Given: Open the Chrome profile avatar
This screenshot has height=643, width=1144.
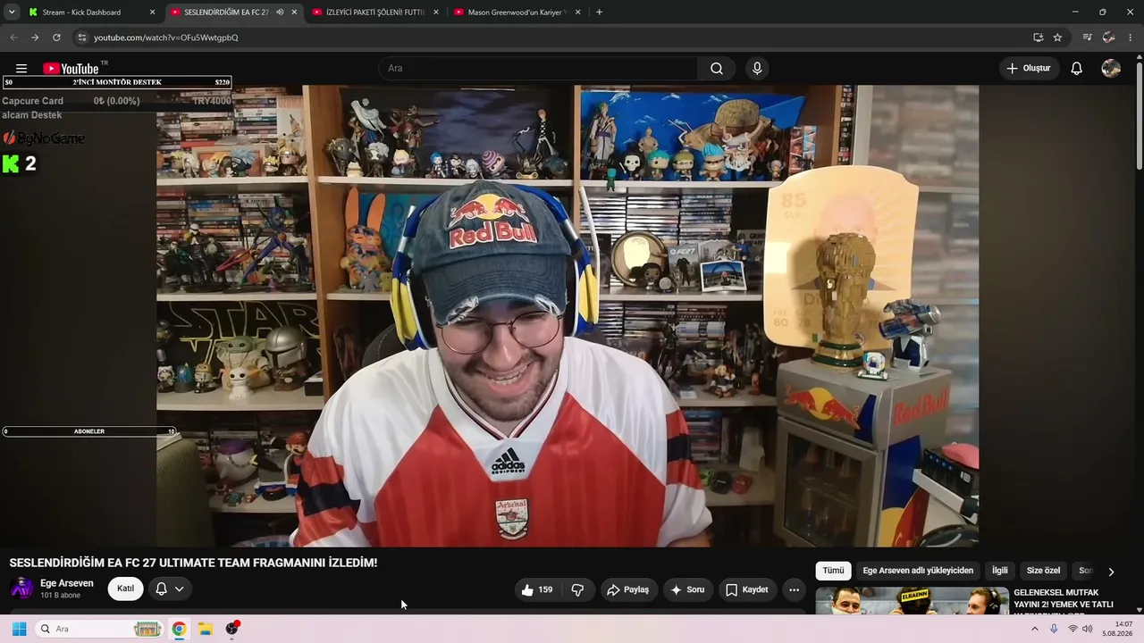Looking at the screenshot, I should (1109, 38).
